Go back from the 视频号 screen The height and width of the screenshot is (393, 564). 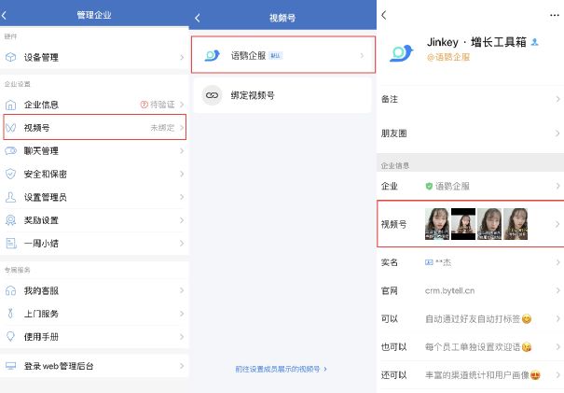tap(198, 17)
